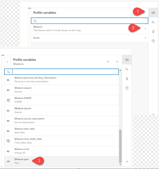Click the variables list scrollbar thumb
159x169 pixels.
pos(120,146)
